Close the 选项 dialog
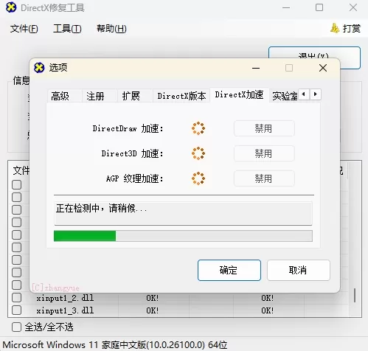Screen dimensions: 368x351 pyautogui.click(x=323, y=68)
